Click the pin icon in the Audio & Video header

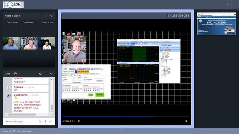pyautogui.click(x=46, y=16)
